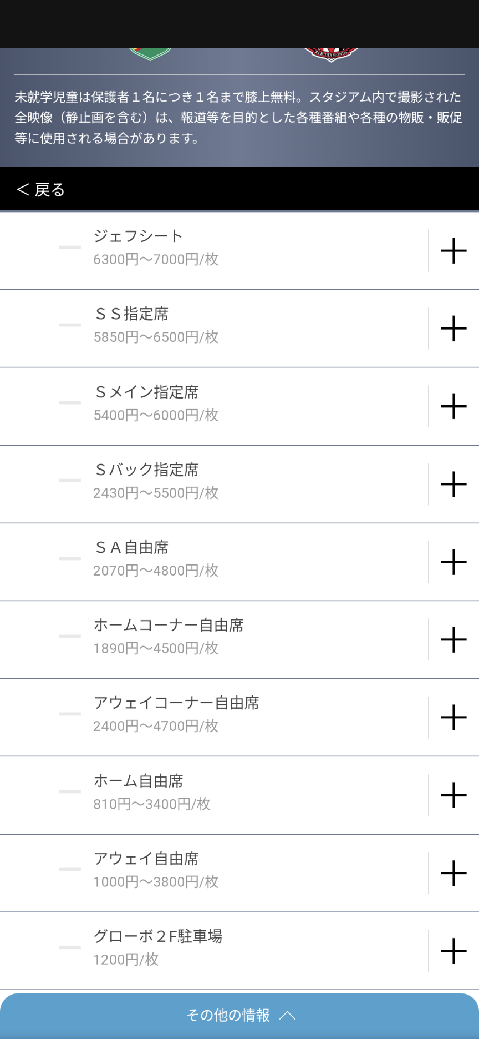479x1039 pixels.
Task: Open Ｓバック指定席 plus icon
Action: click(x=453, y=484)
